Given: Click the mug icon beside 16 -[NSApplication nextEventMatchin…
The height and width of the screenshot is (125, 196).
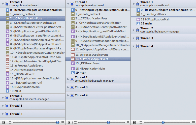Looking at the screenshot, I should tap(8, 78).
